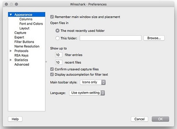Select Protocols label in sidebar
The image size is (177, 129).
(21, 51)
